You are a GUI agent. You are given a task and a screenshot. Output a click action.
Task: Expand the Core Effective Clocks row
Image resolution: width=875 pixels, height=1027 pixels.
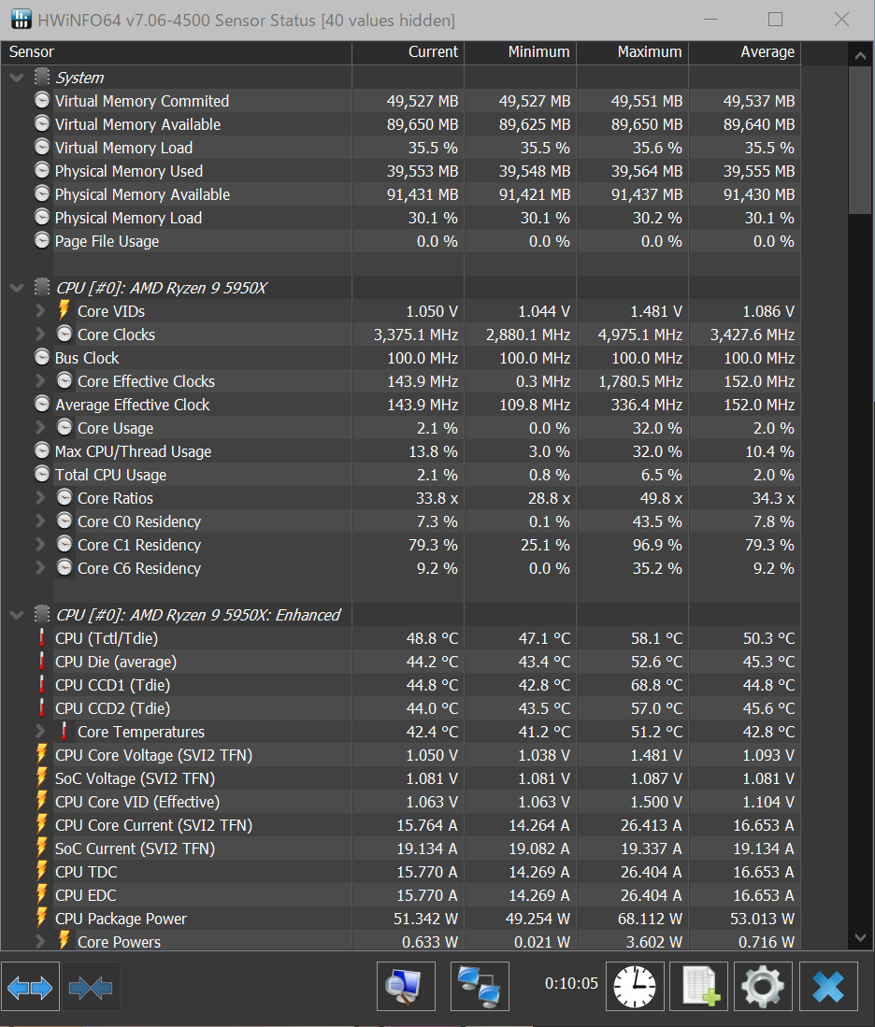click(x=40, y=380)
